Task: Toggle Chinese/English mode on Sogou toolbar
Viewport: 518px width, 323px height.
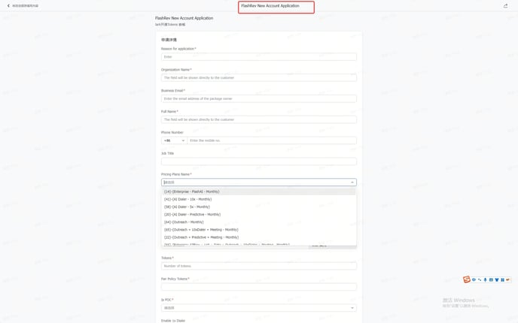Action: [474, 280]
